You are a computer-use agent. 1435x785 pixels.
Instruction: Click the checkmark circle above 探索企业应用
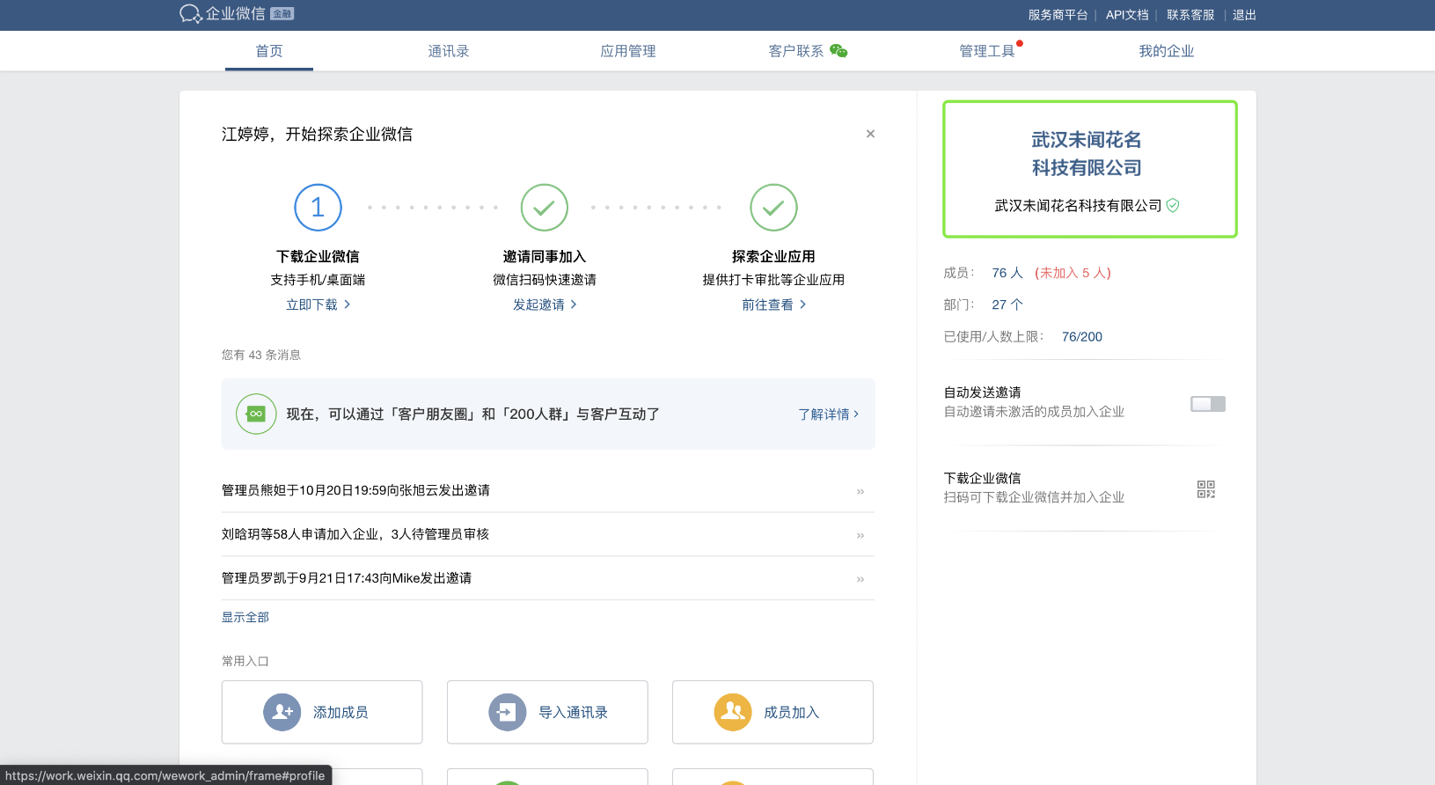pos(773,208)
